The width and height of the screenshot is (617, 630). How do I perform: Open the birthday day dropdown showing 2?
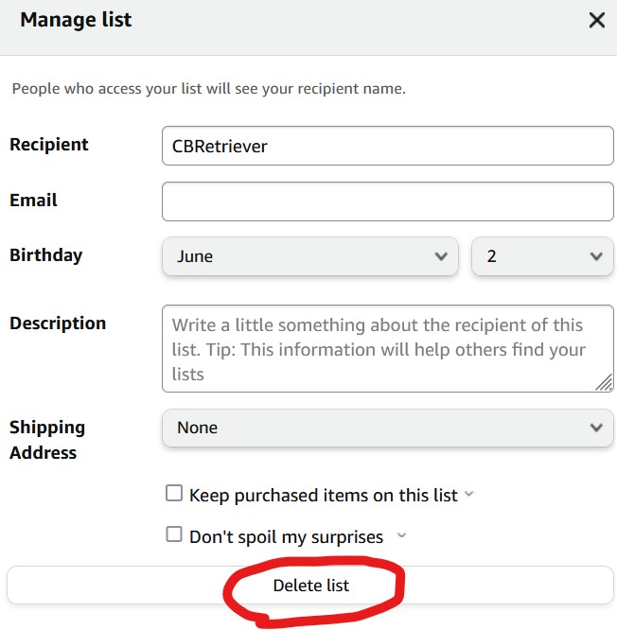[542, 256]
